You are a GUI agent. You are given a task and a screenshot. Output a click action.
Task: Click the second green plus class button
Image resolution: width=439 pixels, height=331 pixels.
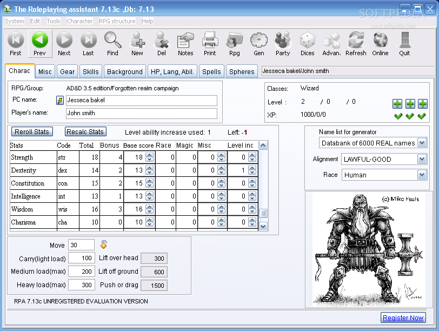(x=410, y=104)
